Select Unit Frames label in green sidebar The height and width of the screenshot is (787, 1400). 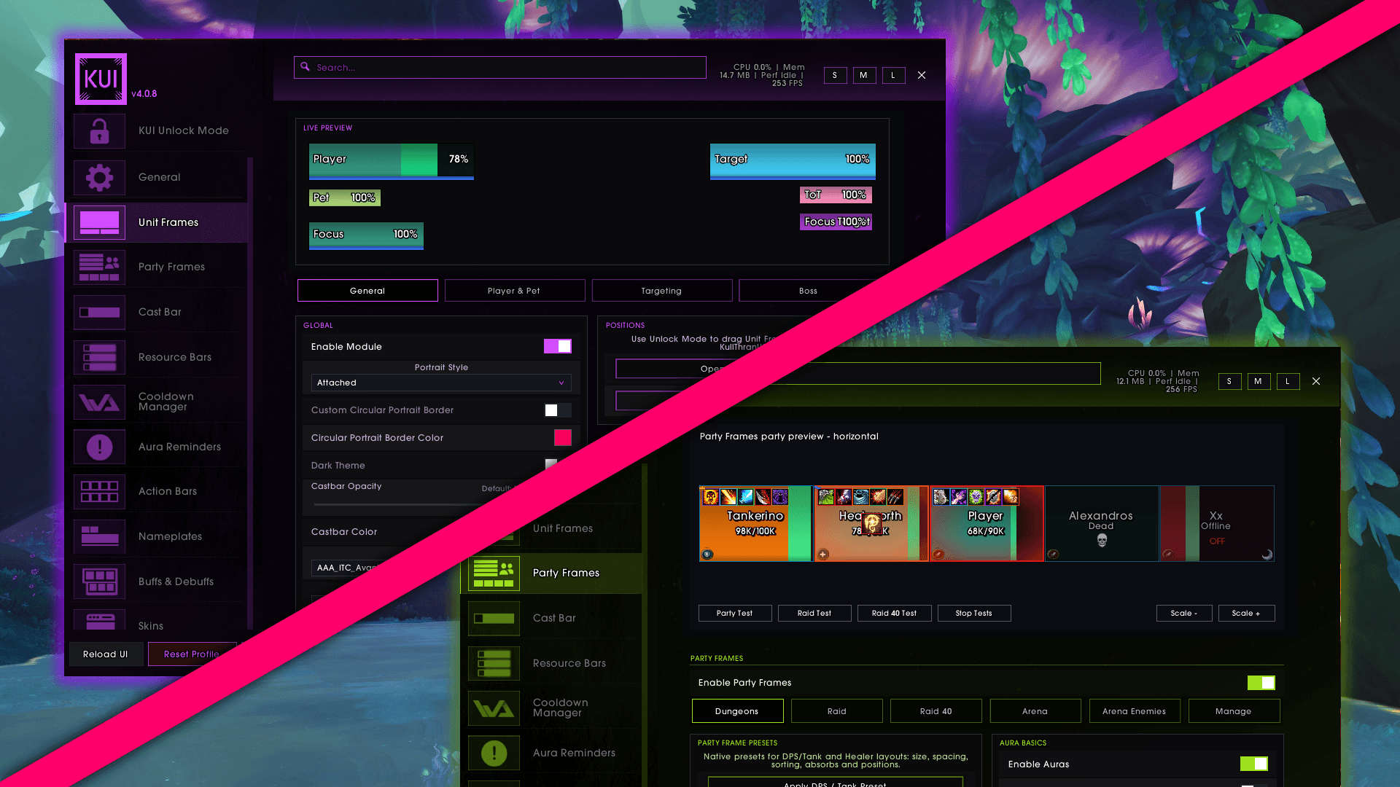click(x=563, y=528)
